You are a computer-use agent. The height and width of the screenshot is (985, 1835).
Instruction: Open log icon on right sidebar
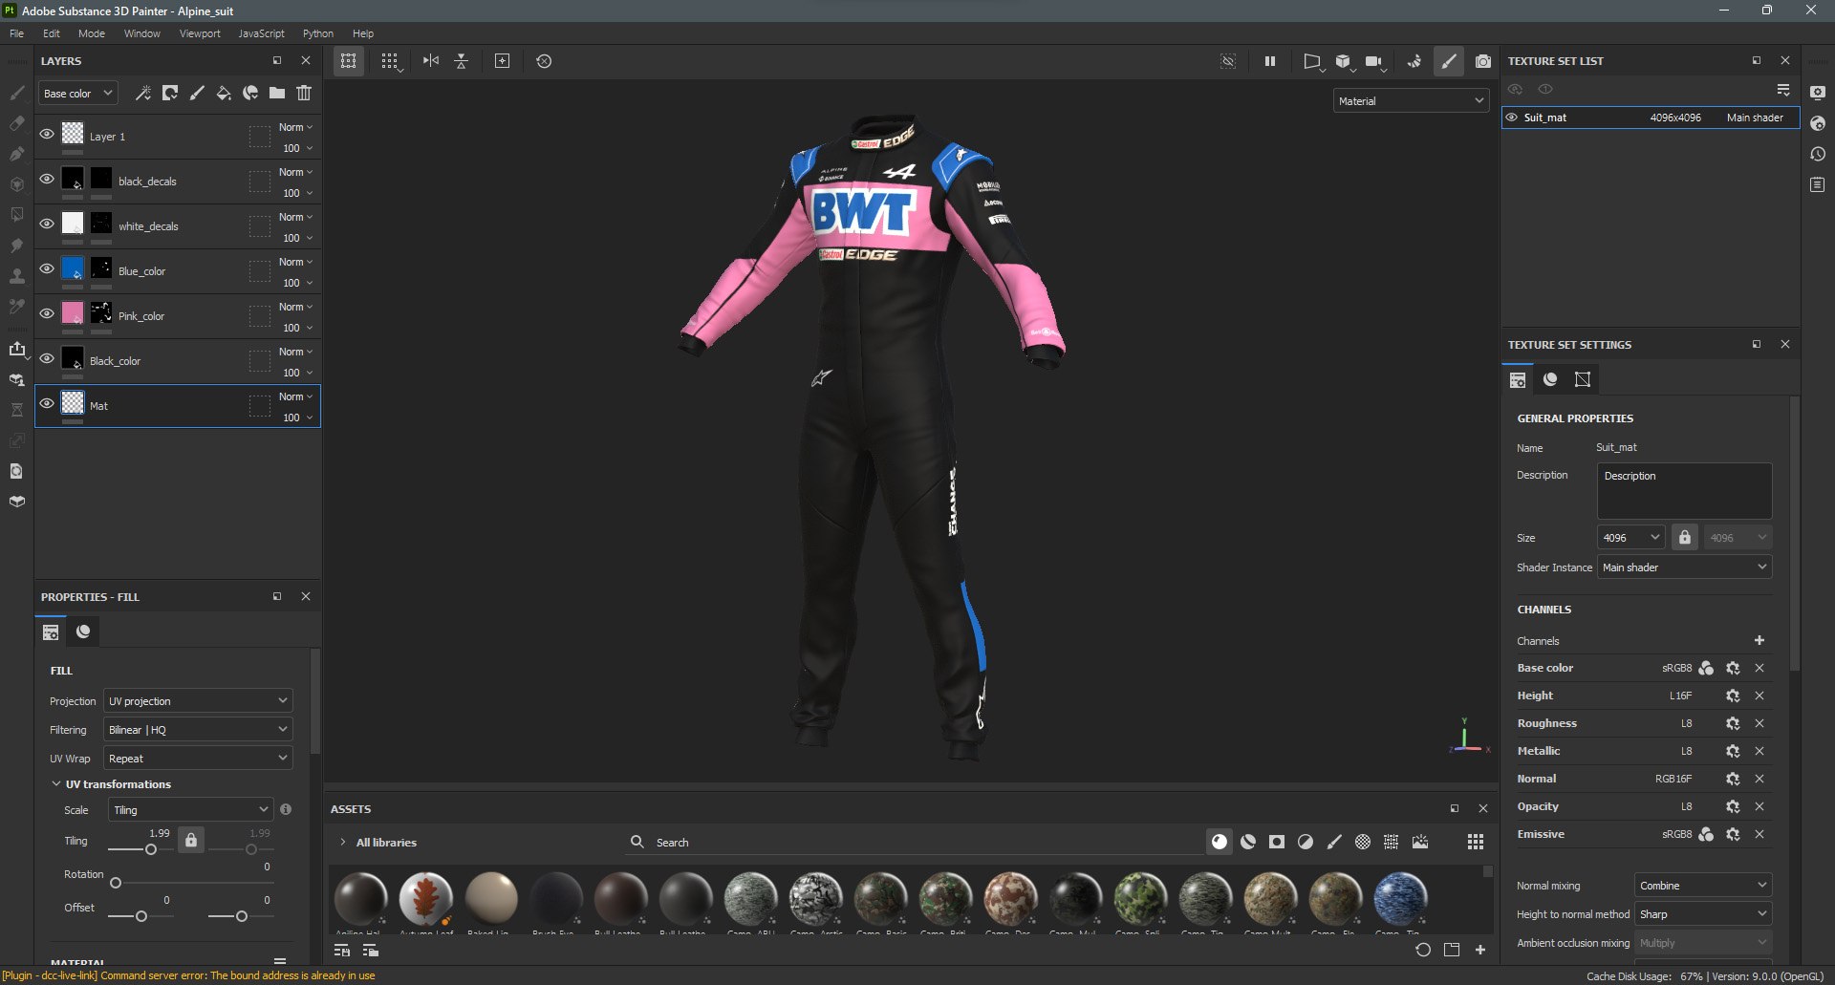pos(1818,184)
